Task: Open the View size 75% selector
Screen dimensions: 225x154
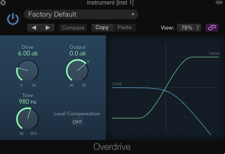Action: (x=189, y=27)
